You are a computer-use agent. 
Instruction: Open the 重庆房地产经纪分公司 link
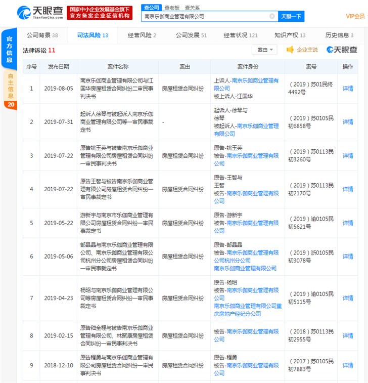(248, 310)
